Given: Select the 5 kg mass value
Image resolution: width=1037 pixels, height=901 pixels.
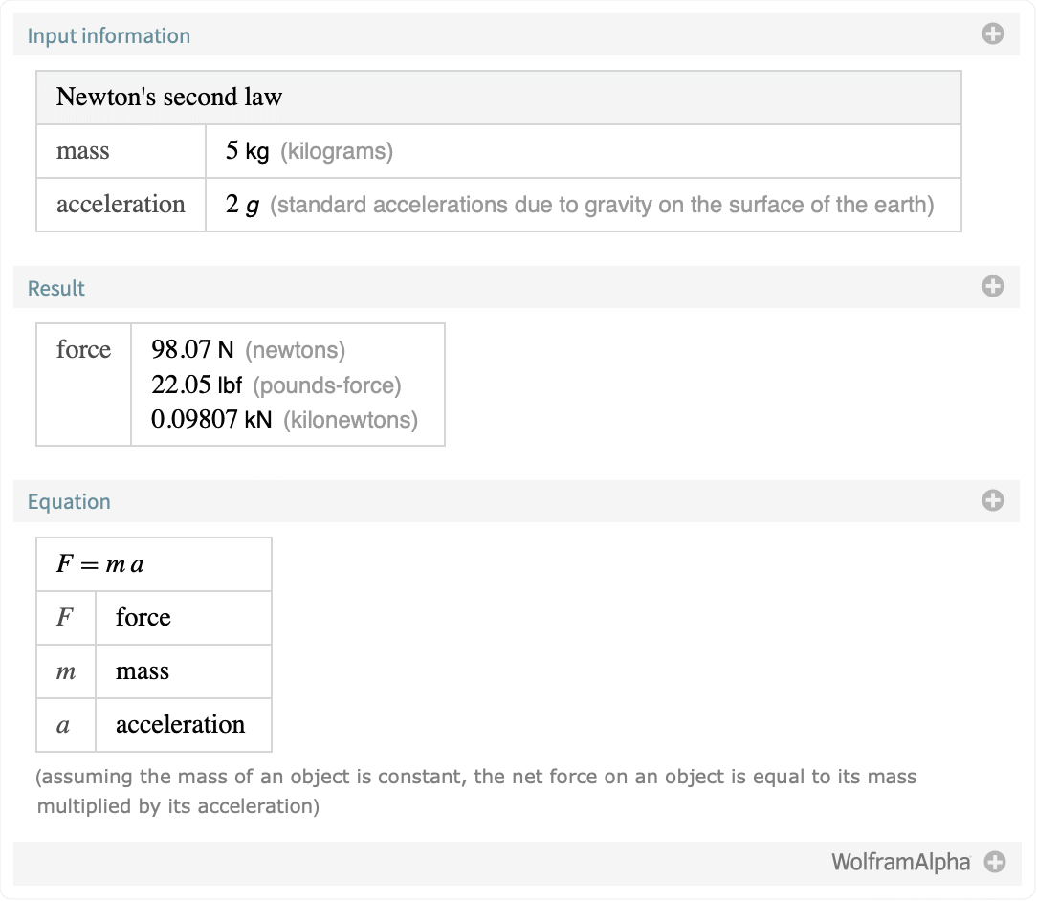Looking at the screenshot, I should [x=248, y=151].
